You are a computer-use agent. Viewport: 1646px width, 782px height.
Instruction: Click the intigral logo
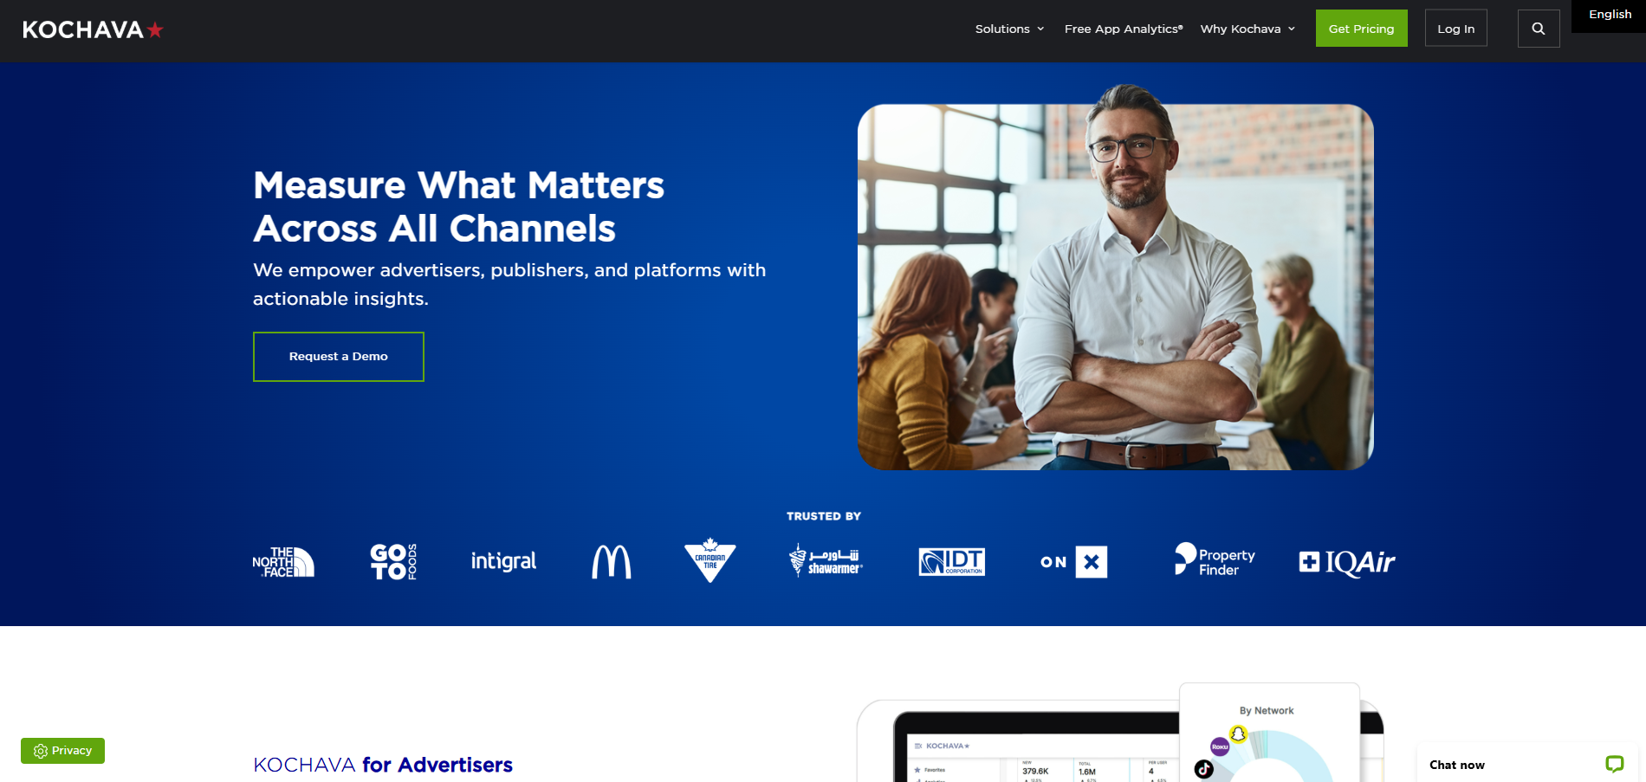tap(503, 561)
